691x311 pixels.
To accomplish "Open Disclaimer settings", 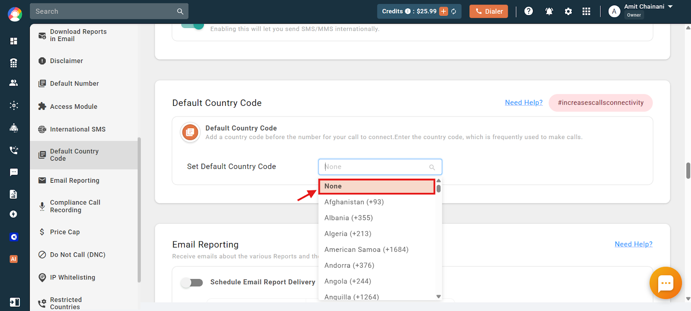I will click(84, 61).
